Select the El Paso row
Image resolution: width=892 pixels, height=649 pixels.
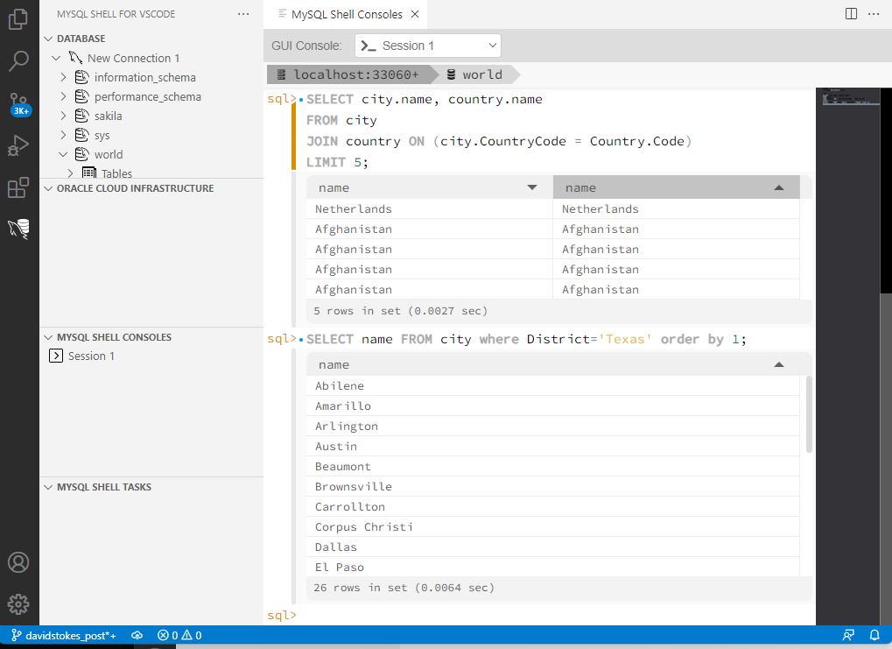tap(553, 567)
